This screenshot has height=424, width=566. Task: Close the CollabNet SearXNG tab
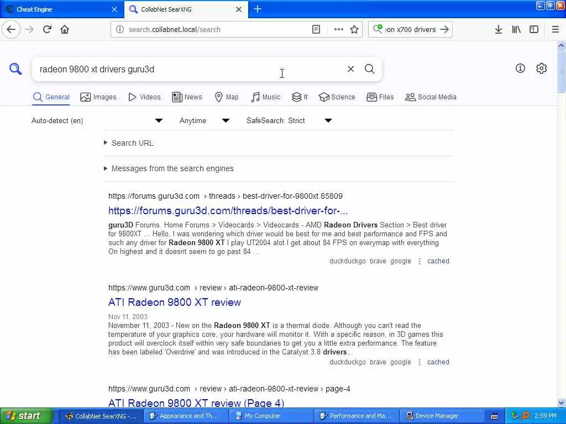239,9
